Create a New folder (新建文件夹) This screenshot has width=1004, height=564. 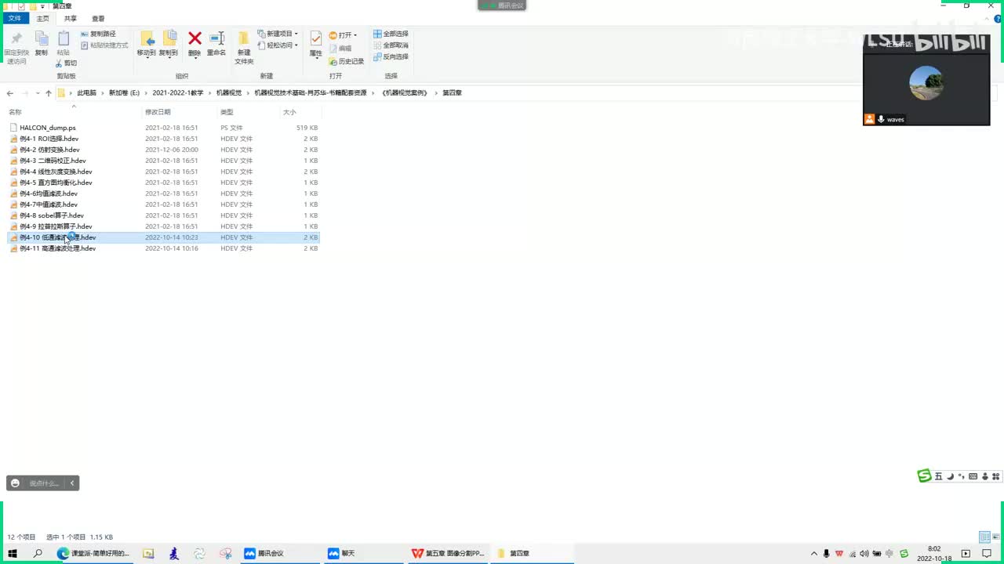244,47
